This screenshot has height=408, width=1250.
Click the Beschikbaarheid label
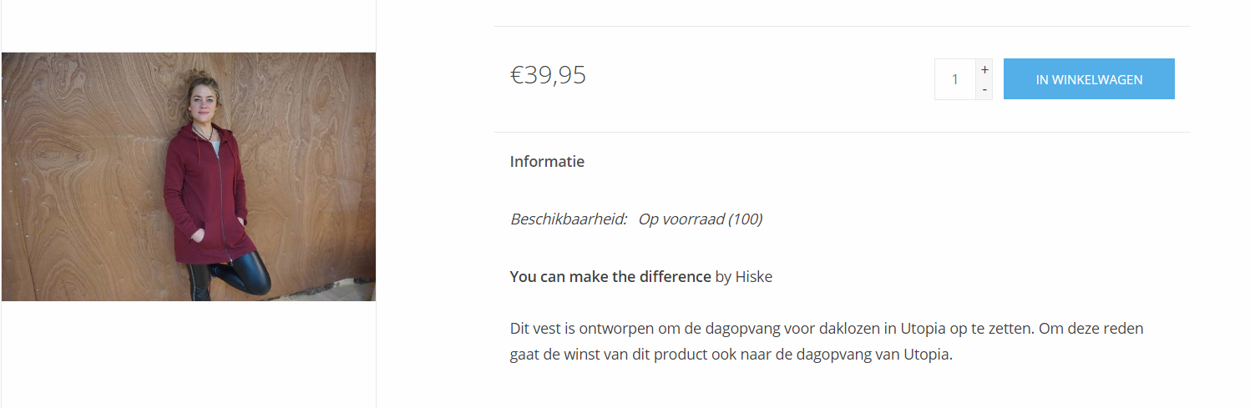point(569,219)
